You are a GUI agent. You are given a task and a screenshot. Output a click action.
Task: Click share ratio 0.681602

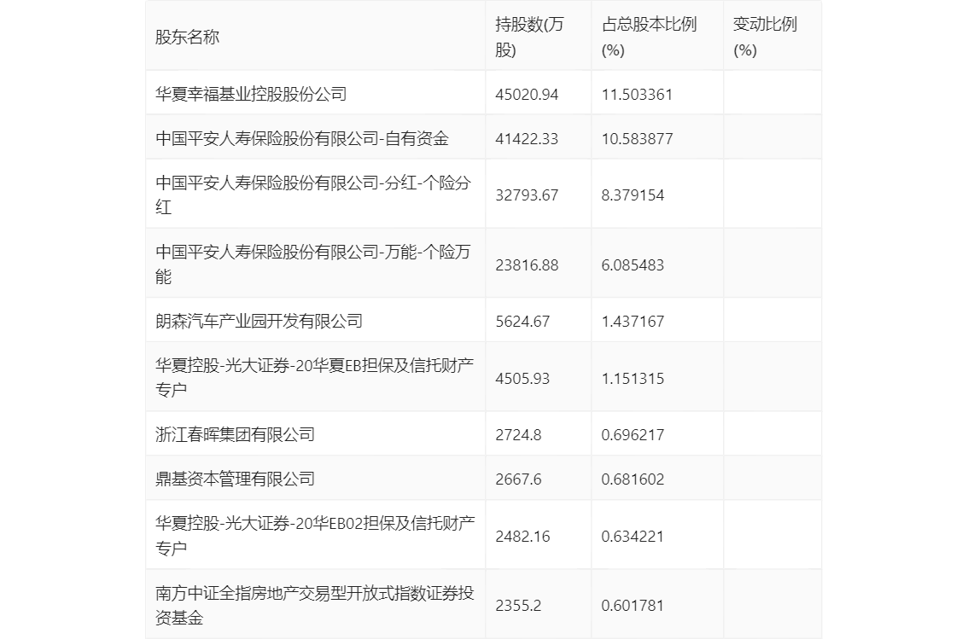[633, 479]
